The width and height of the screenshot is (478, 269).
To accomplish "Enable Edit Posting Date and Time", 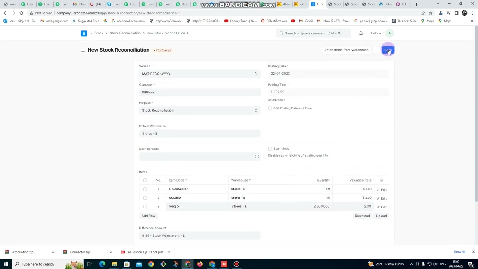I will 270,109.
